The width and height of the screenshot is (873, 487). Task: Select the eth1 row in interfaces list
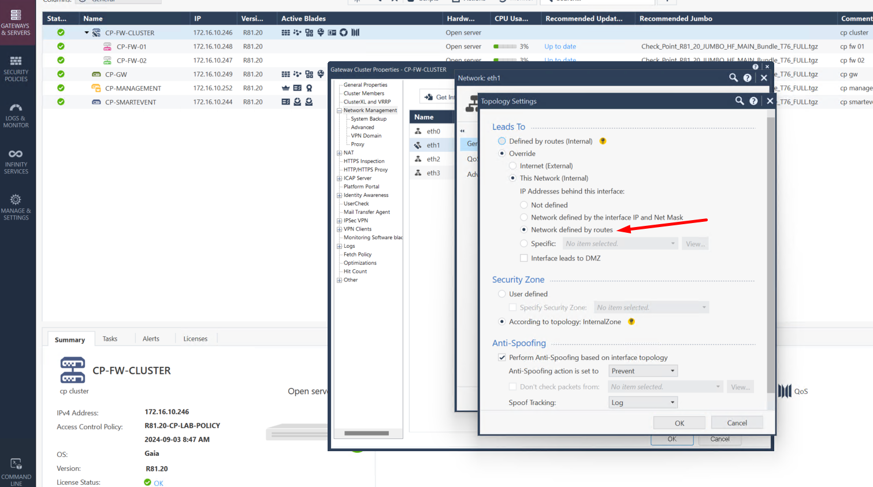tap(433, 146)
